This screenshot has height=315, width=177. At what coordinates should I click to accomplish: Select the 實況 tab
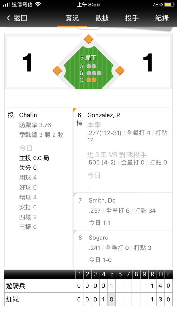pyautogui.click(x=72, y=18)
